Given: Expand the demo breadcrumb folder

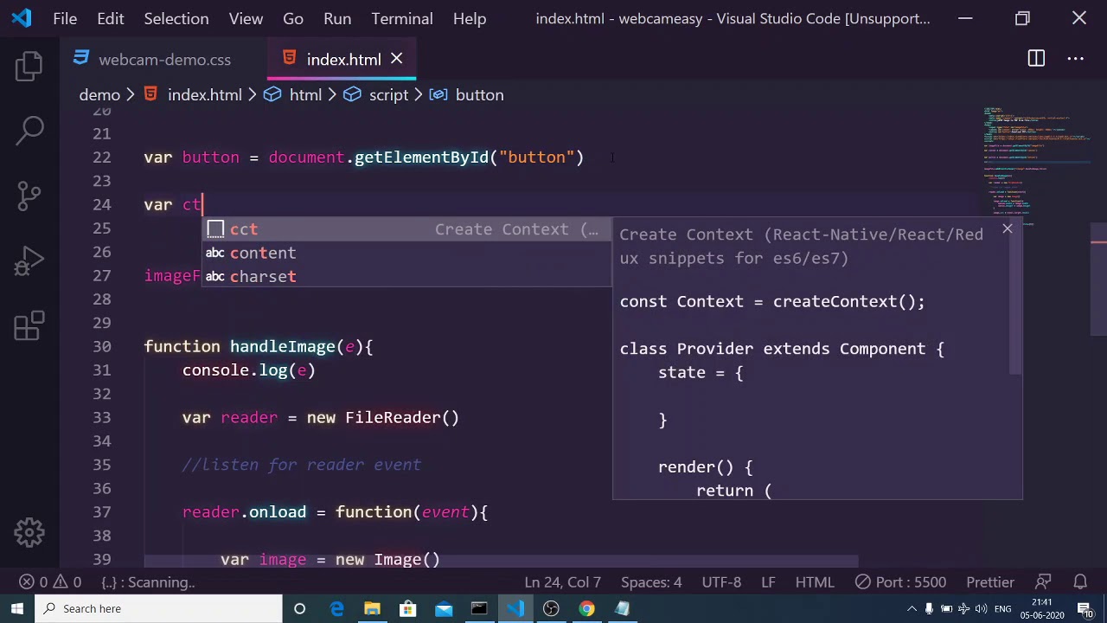Looking at the screenshot, I should (x=99, y=95).
